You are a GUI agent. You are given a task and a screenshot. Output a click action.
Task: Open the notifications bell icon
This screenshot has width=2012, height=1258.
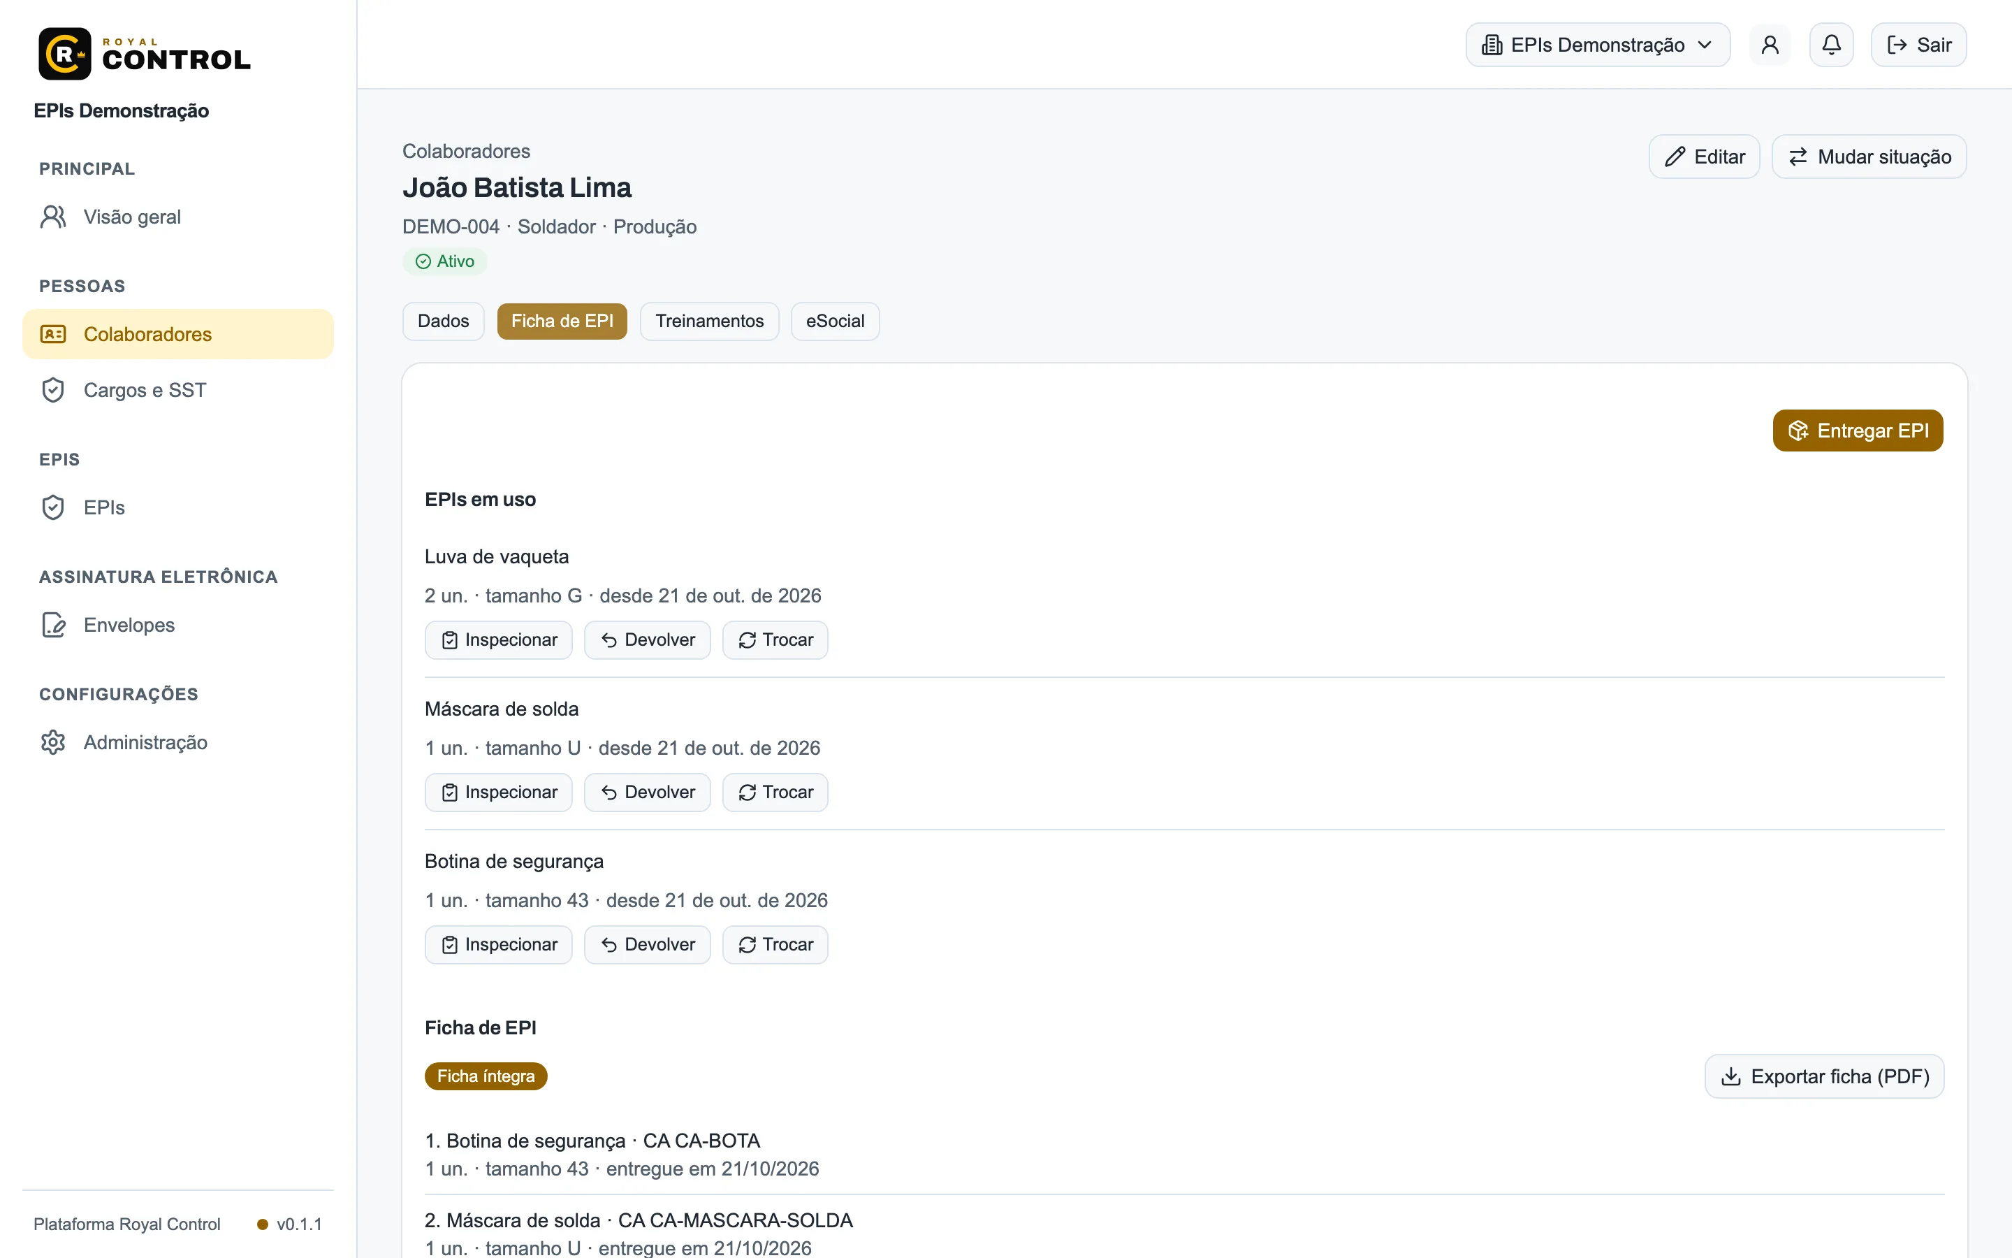pos(1832,45)
